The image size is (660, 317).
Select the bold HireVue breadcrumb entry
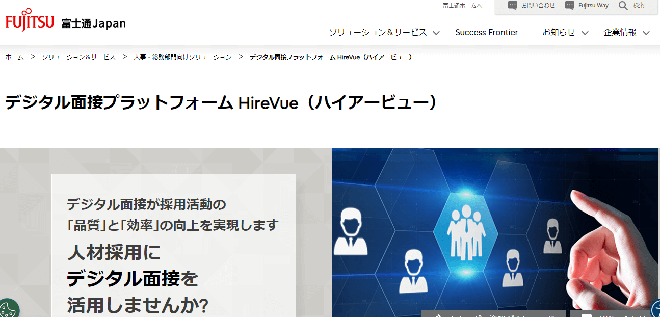(x=331, y=57)
